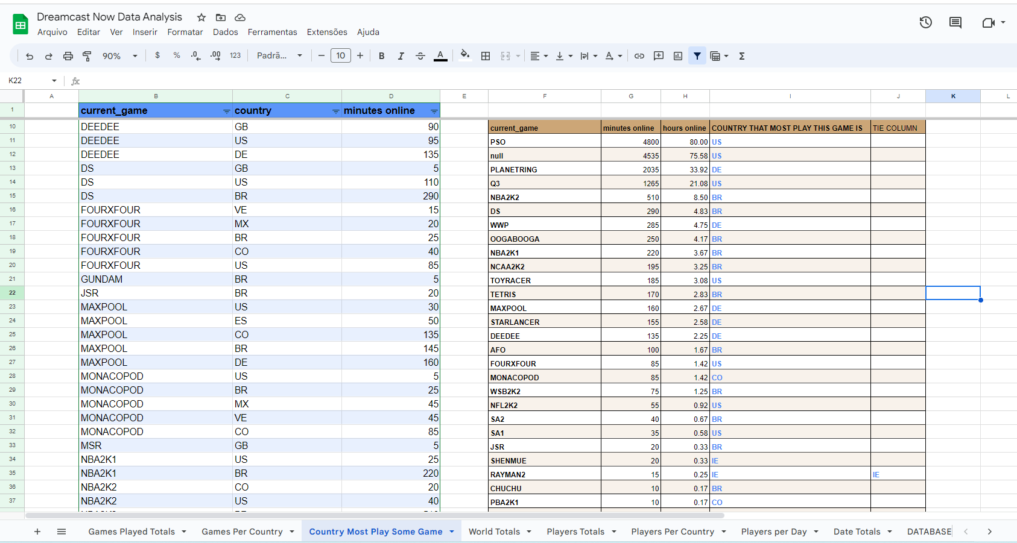
Task: Click the horizontal scrollbar
Action: pyautogui.click(x=374, y=516)
